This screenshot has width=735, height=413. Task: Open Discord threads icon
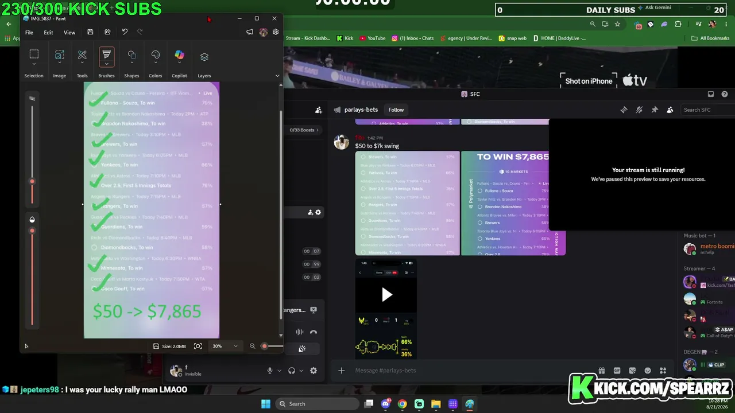624,110
